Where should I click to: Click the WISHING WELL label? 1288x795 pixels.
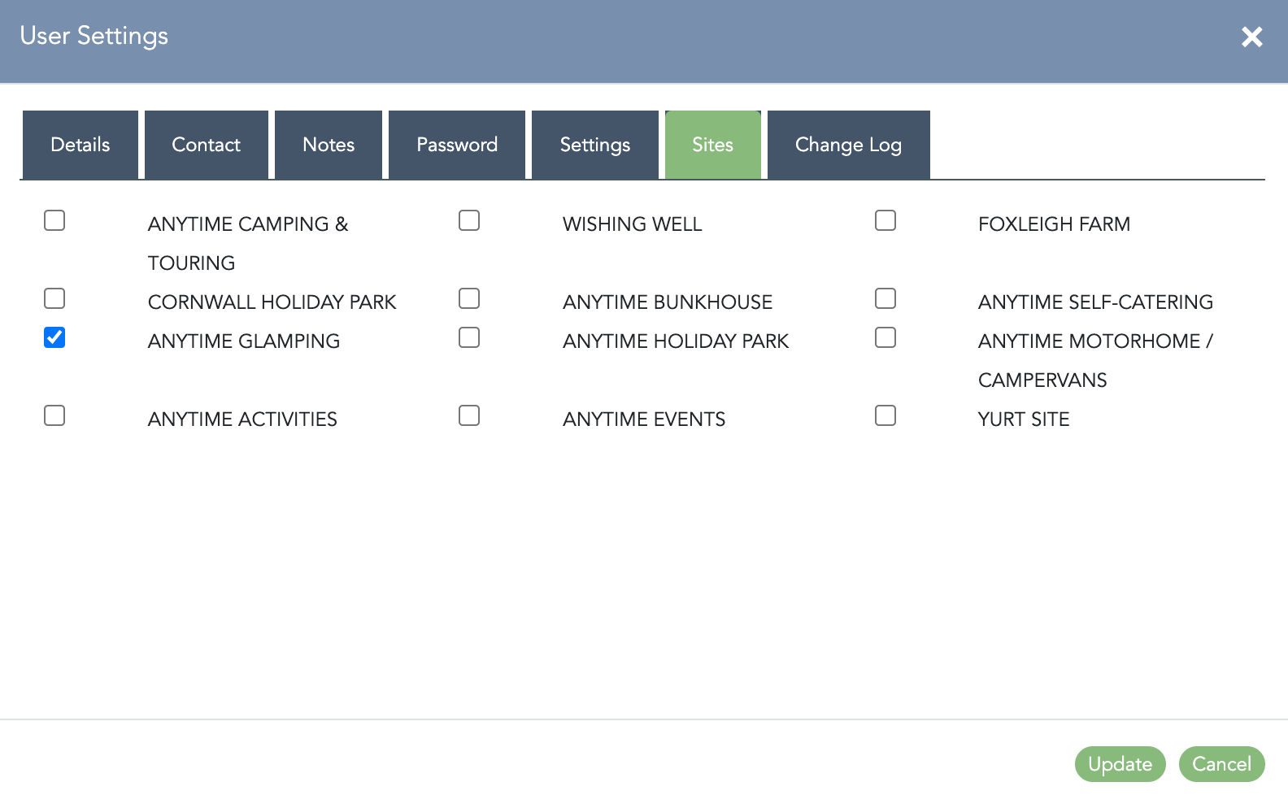point(633,224)
